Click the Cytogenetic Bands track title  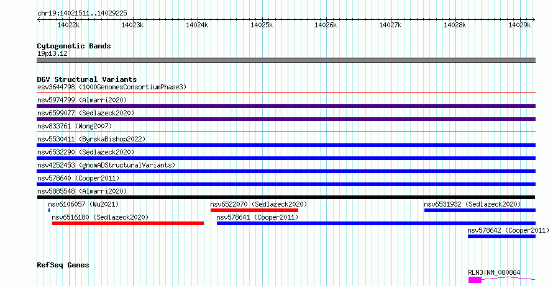(x=74, y=46)
